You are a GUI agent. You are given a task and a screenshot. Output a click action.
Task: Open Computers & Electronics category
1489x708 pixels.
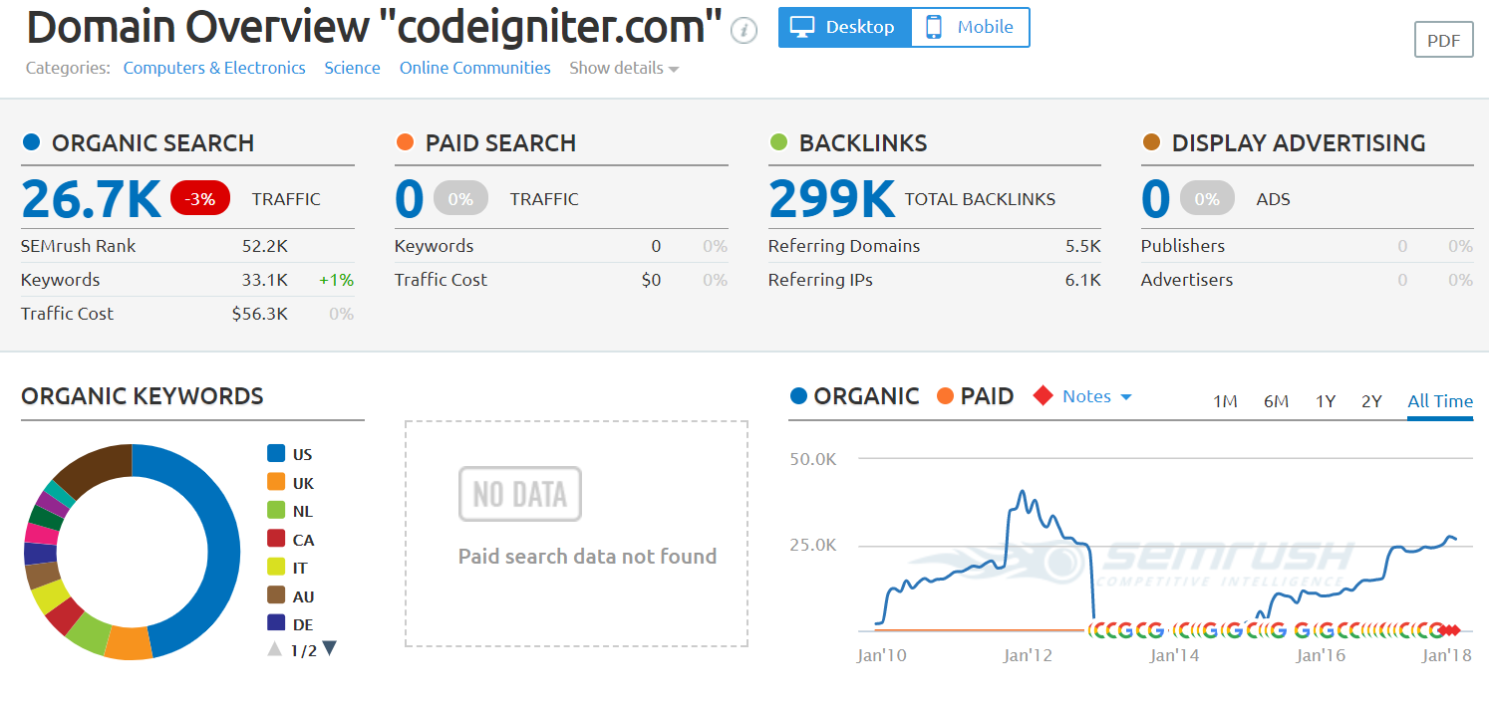coord(214,68)
